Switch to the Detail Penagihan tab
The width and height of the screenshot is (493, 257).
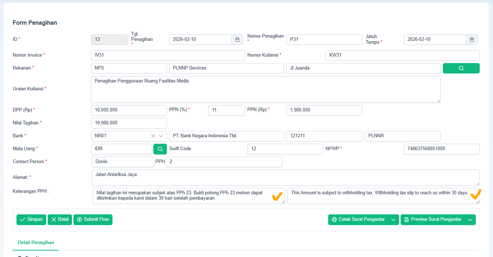pos(36,243)
